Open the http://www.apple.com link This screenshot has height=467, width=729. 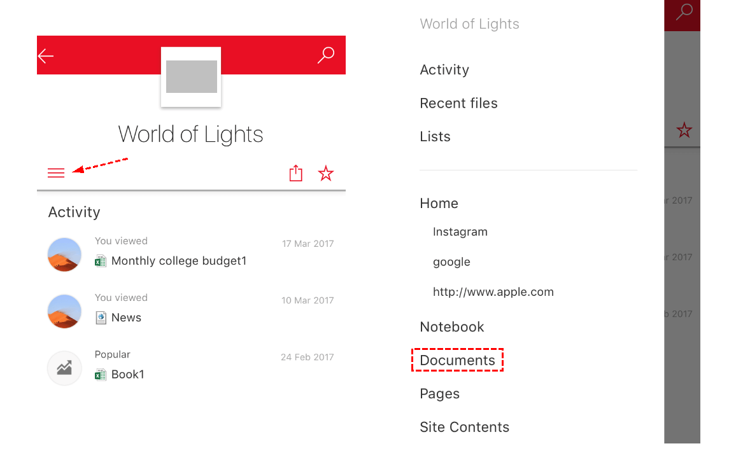(x=493, y=292)
